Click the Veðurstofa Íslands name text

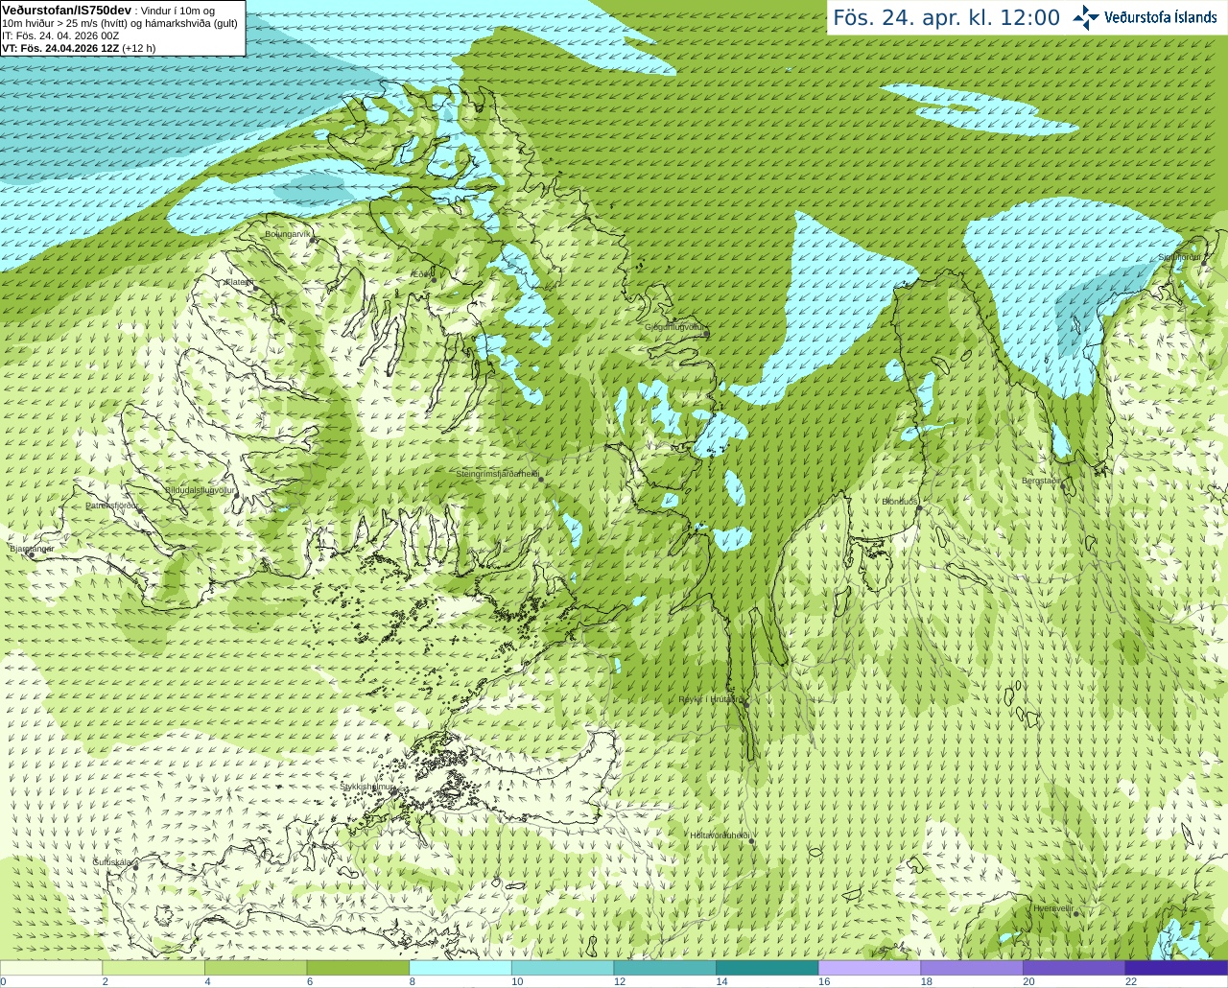coord(1160,17)
